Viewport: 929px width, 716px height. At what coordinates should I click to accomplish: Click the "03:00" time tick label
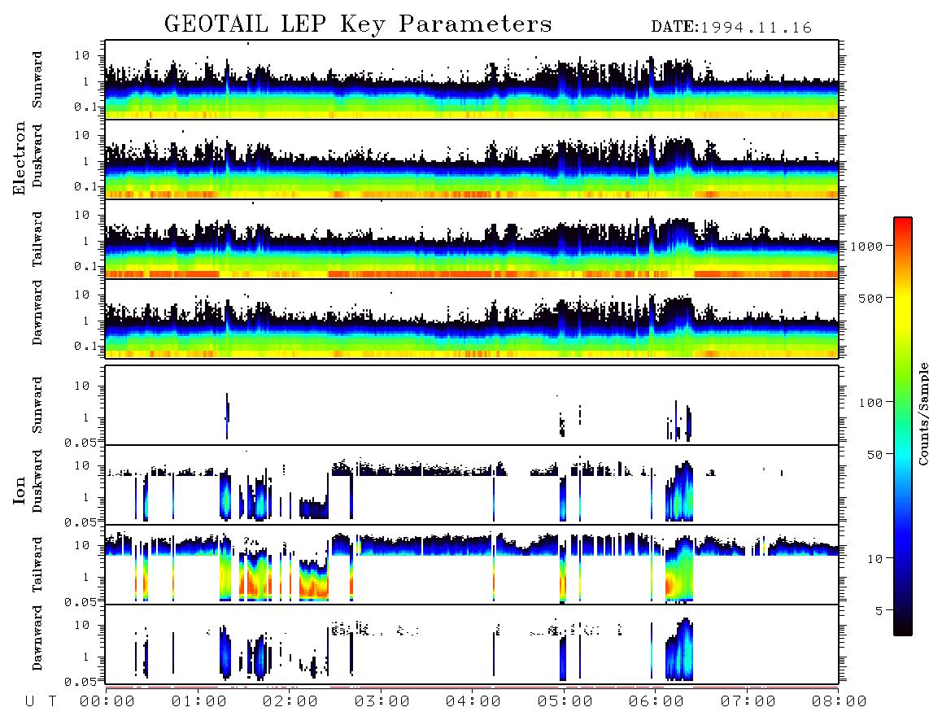382,701
